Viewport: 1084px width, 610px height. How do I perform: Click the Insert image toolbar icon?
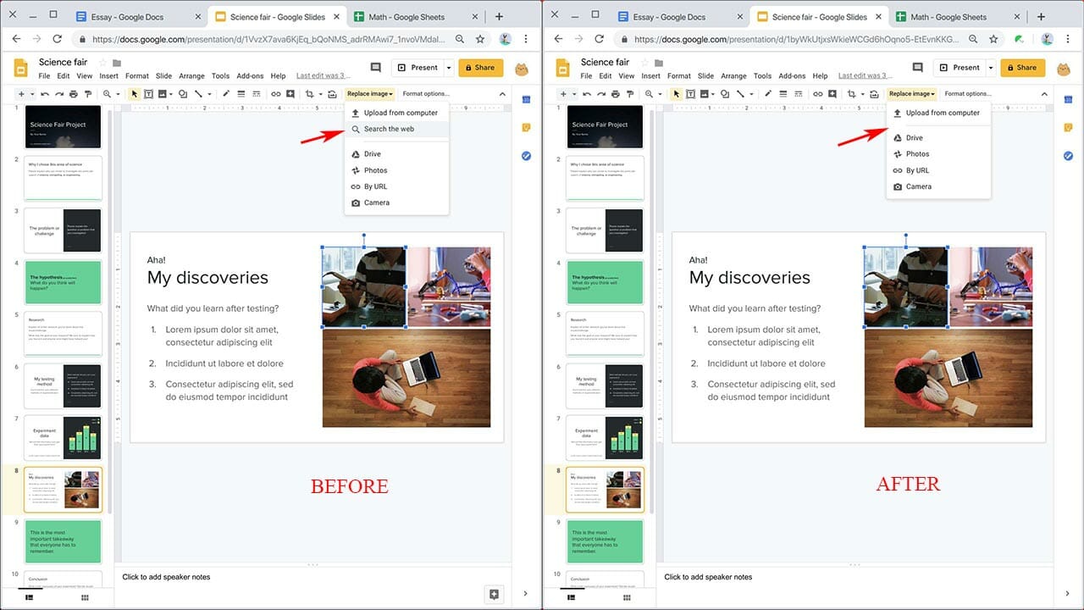(163, 93)
